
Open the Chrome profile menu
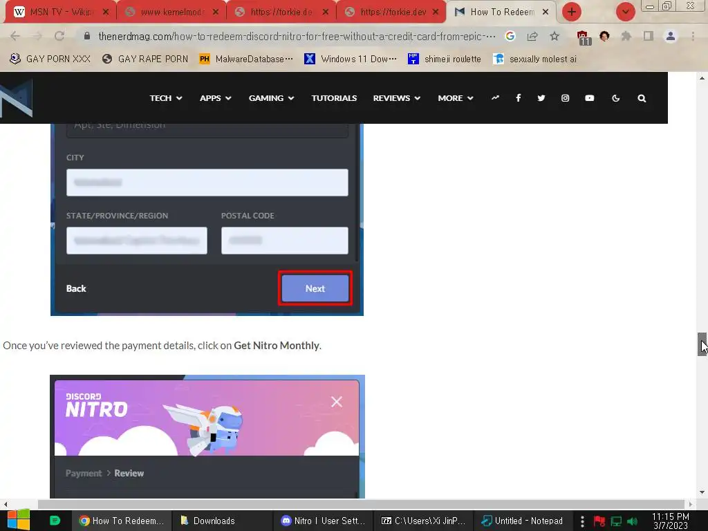671,36
